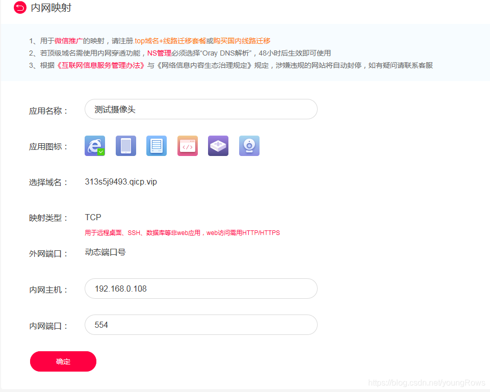Image resolution: width=490 pixels, height=392 pixels.
Task: Click the 动态端口号 external port value
Action: point(106,252)
